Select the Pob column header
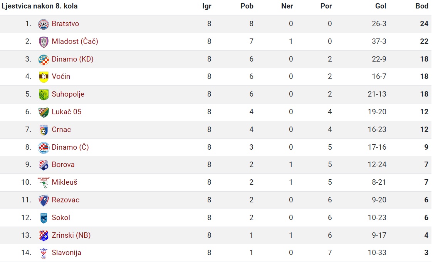Viewport: 433px width, 262px height. (247, 6)
